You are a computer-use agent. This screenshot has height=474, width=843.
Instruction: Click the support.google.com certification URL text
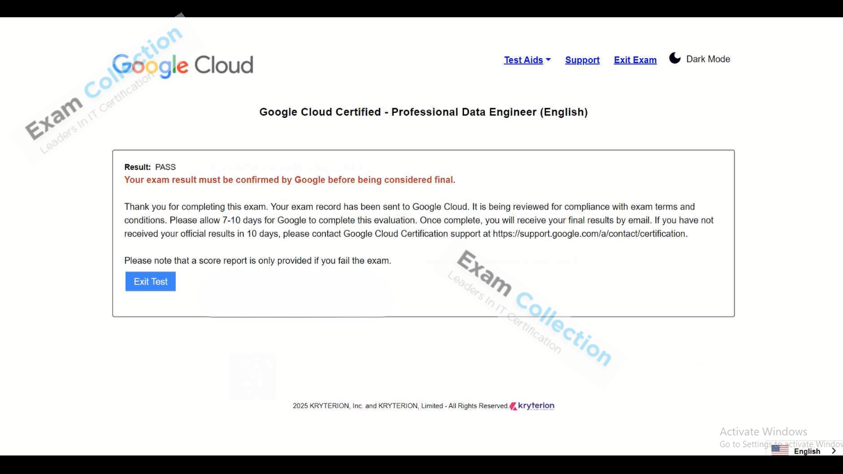590,234
